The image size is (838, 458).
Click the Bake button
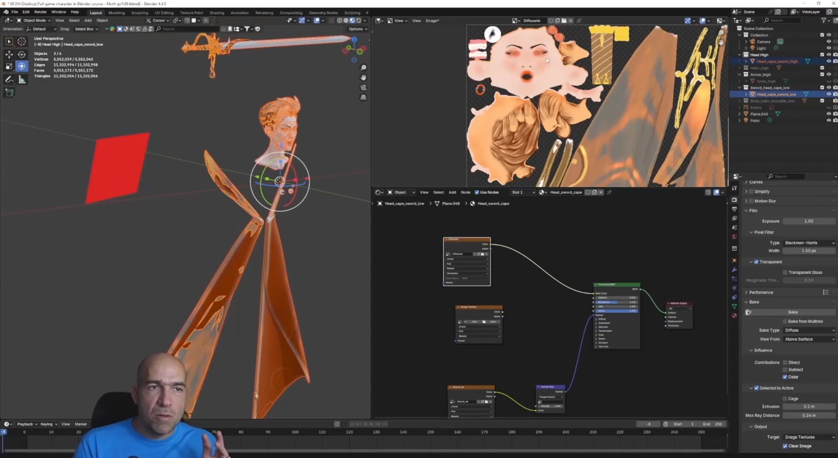tap(793, 312)
